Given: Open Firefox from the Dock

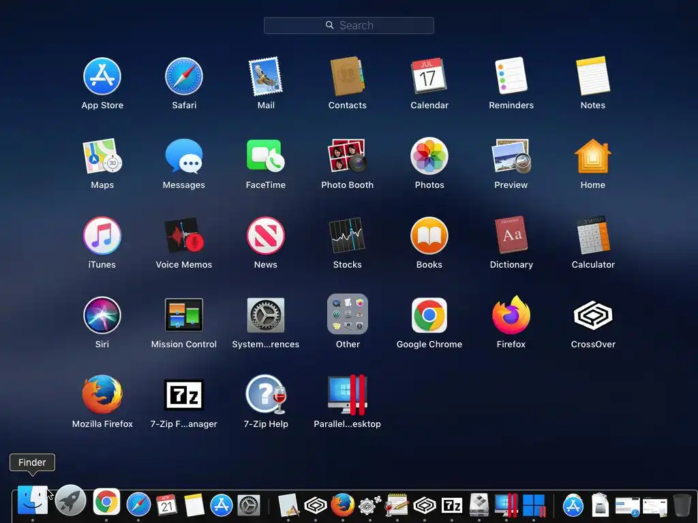Looking at the screenshot, I should coord(343,505).
